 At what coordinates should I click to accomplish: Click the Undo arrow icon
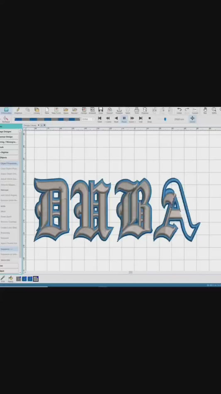coord(179,111)
